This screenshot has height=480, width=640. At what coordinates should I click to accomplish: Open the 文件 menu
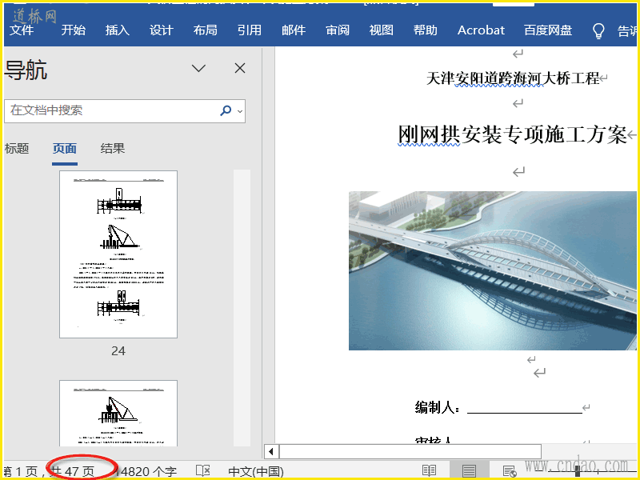pyautogui.click(x=22, y=30)
